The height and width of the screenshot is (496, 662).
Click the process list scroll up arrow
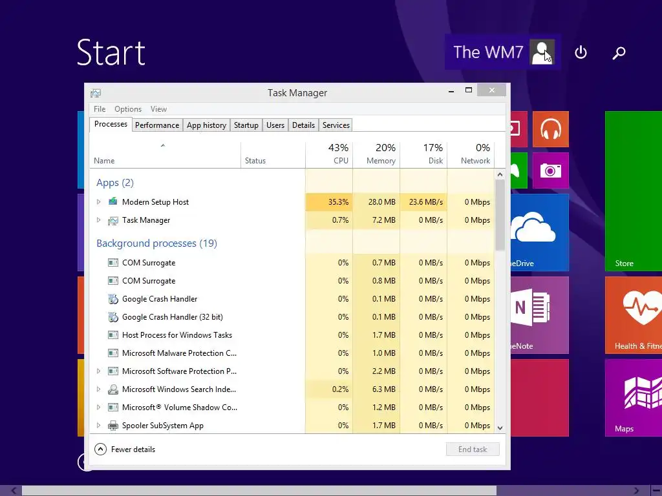coord(500,174)
